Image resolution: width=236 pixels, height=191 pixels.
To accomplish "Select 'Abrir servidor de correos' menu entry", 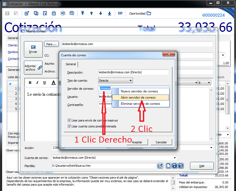I will (x=138, y=98).
